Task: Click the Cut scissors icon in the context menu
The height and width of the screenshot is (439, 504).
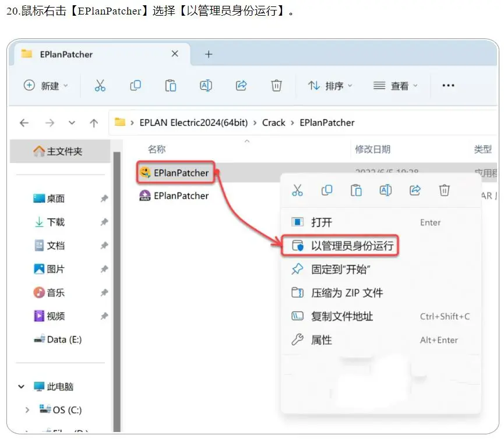Action: (297, 190)
